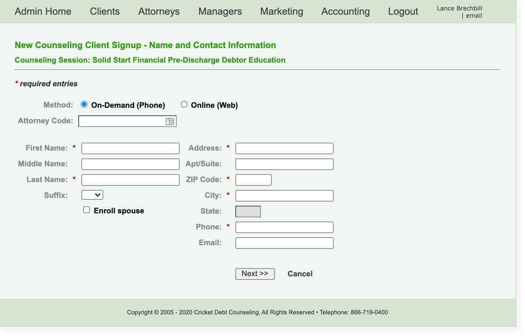
Task: Open the Suffix dropdown
Action: pyautogui.click(x=92, y=195)
